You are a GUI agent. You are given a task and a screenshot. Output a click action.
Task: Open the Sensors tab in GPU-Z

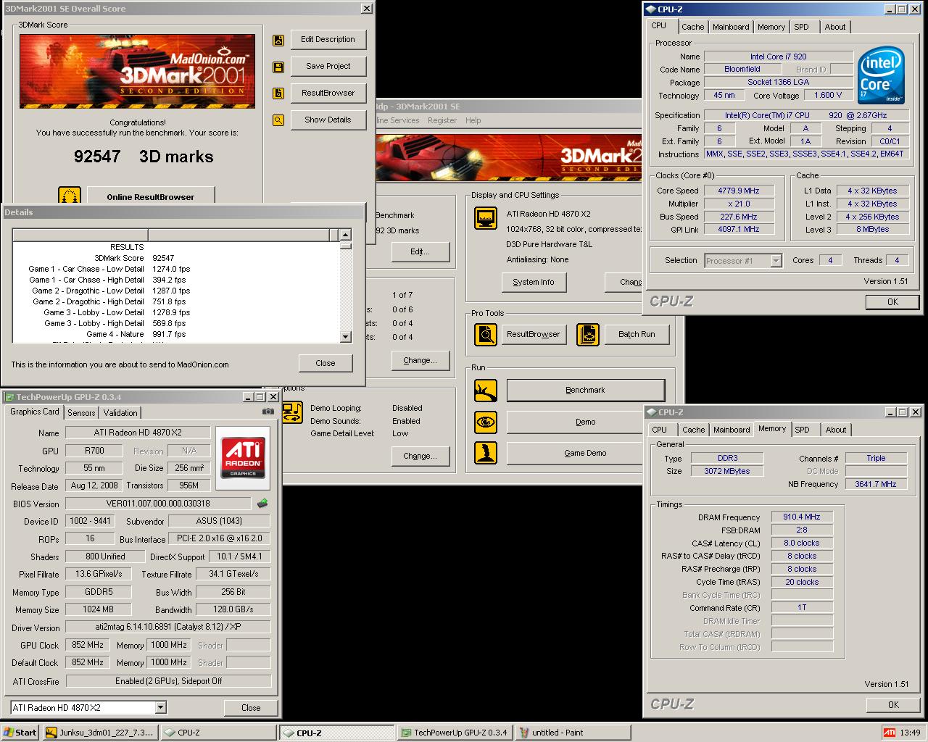tap(81, 412)
